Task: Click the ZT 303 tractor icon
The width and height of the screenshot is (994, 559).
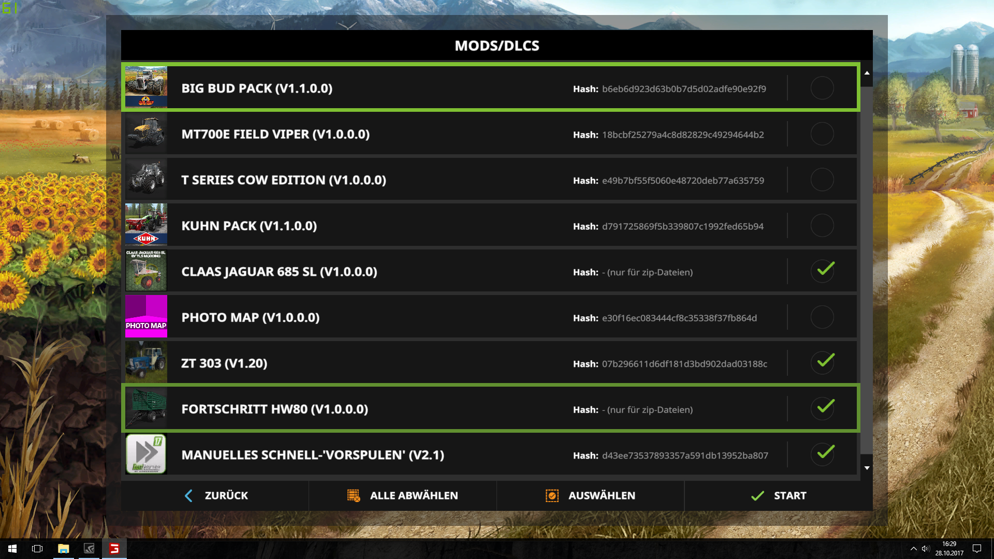Action: tap(146, 362)
